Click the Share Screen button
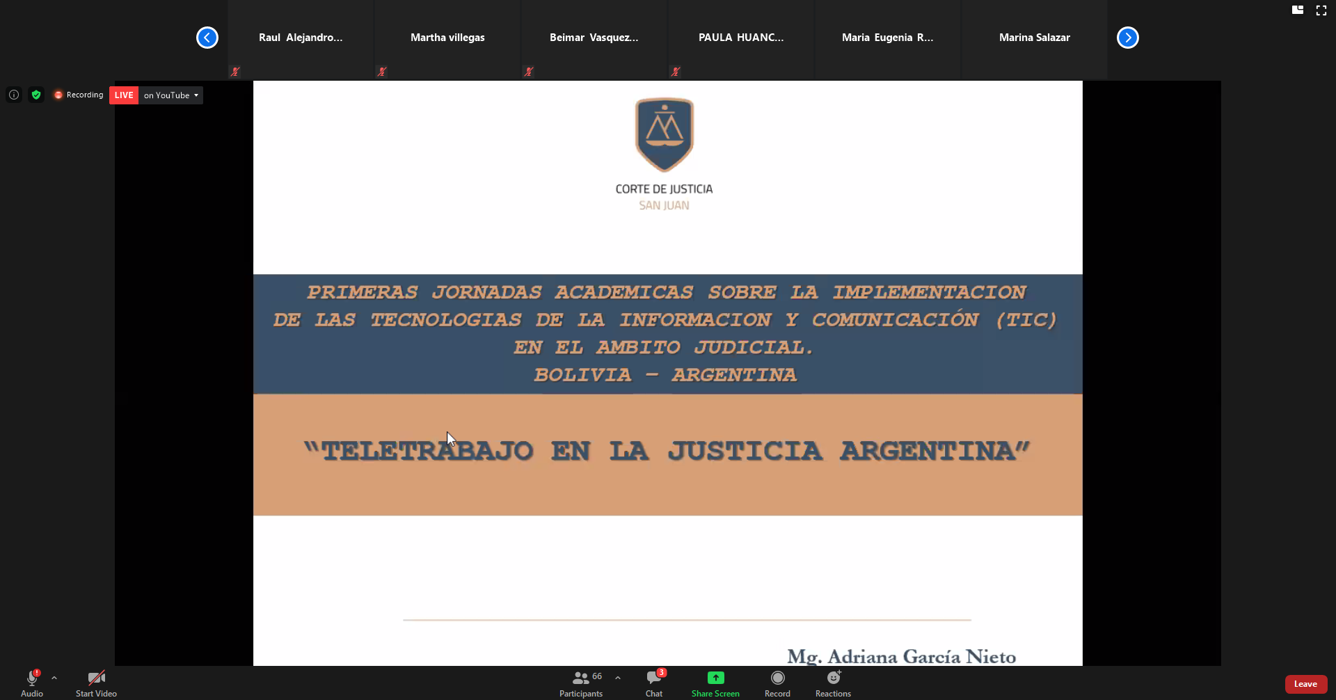Image resolution: width=1336 pixels, height=700 pixels. click(x=715, y=683)
